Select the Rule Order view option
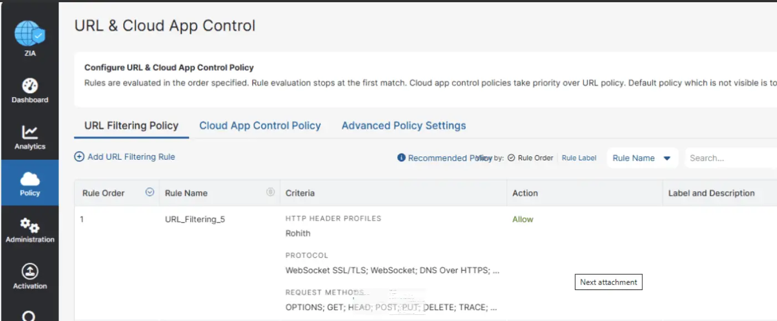Viewport: 777px width, 321px height. tap(531, 158)
